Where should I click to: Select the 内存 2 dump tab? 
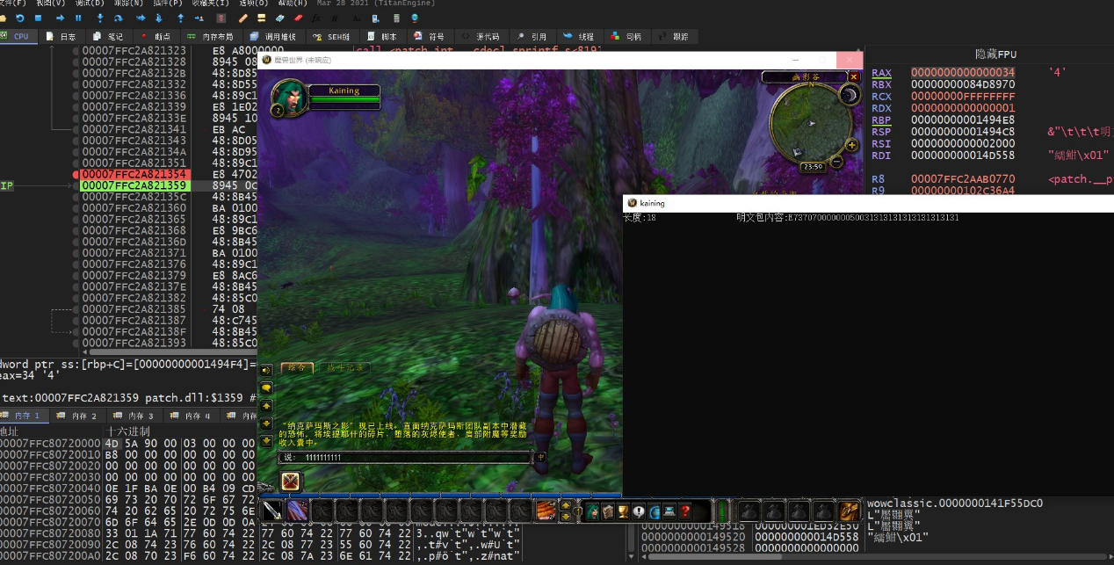(78, 416)
